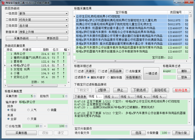Screen dimensions: 195x140
Task: Click the 采集热销词 button
Action: 21,39
